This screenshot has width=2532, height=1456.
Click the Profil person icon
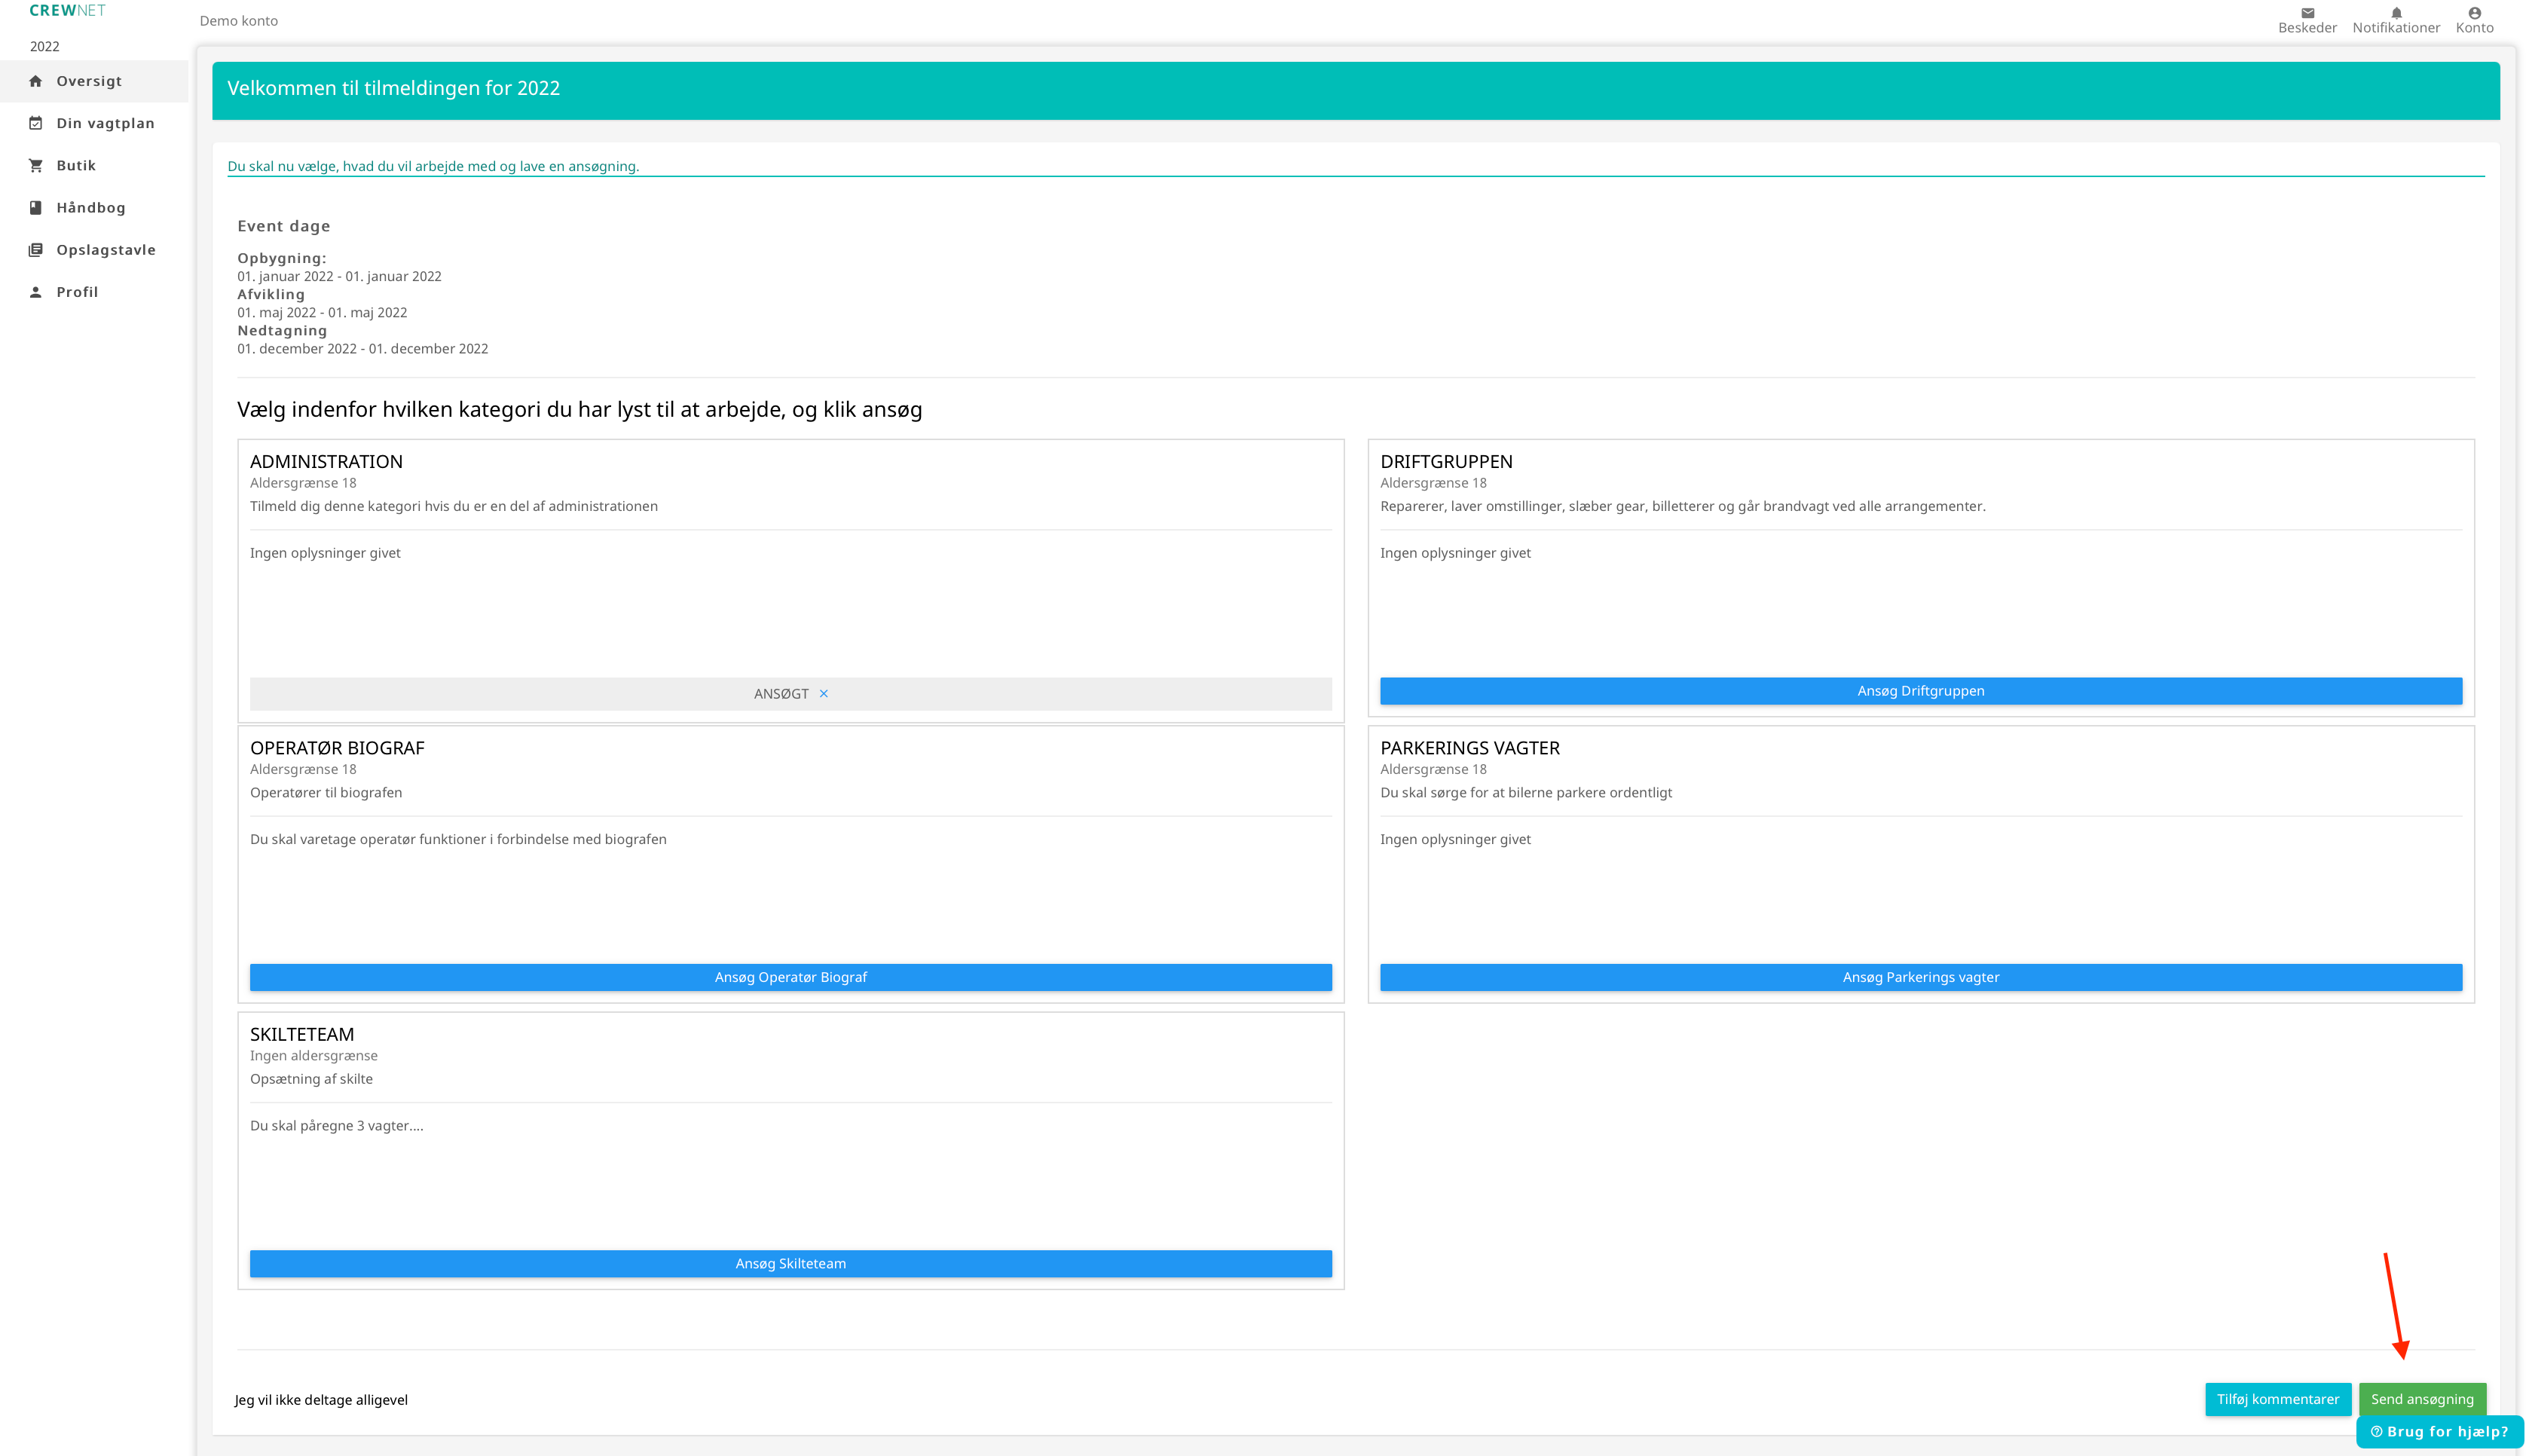(x=36, y=292)
